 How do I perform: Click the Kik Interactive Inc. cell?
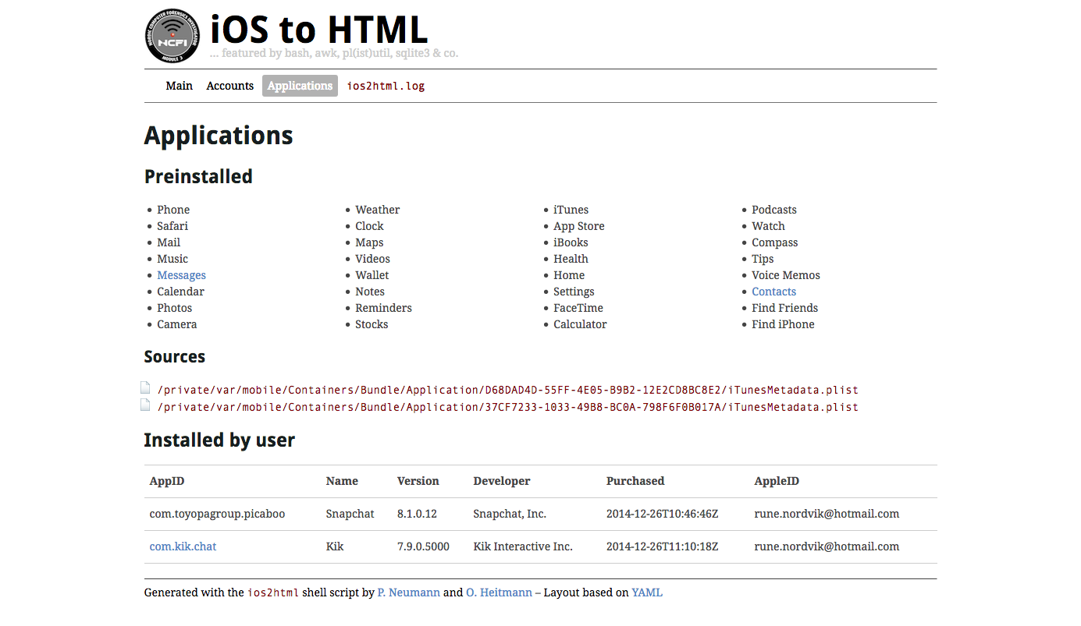[523, 546]
